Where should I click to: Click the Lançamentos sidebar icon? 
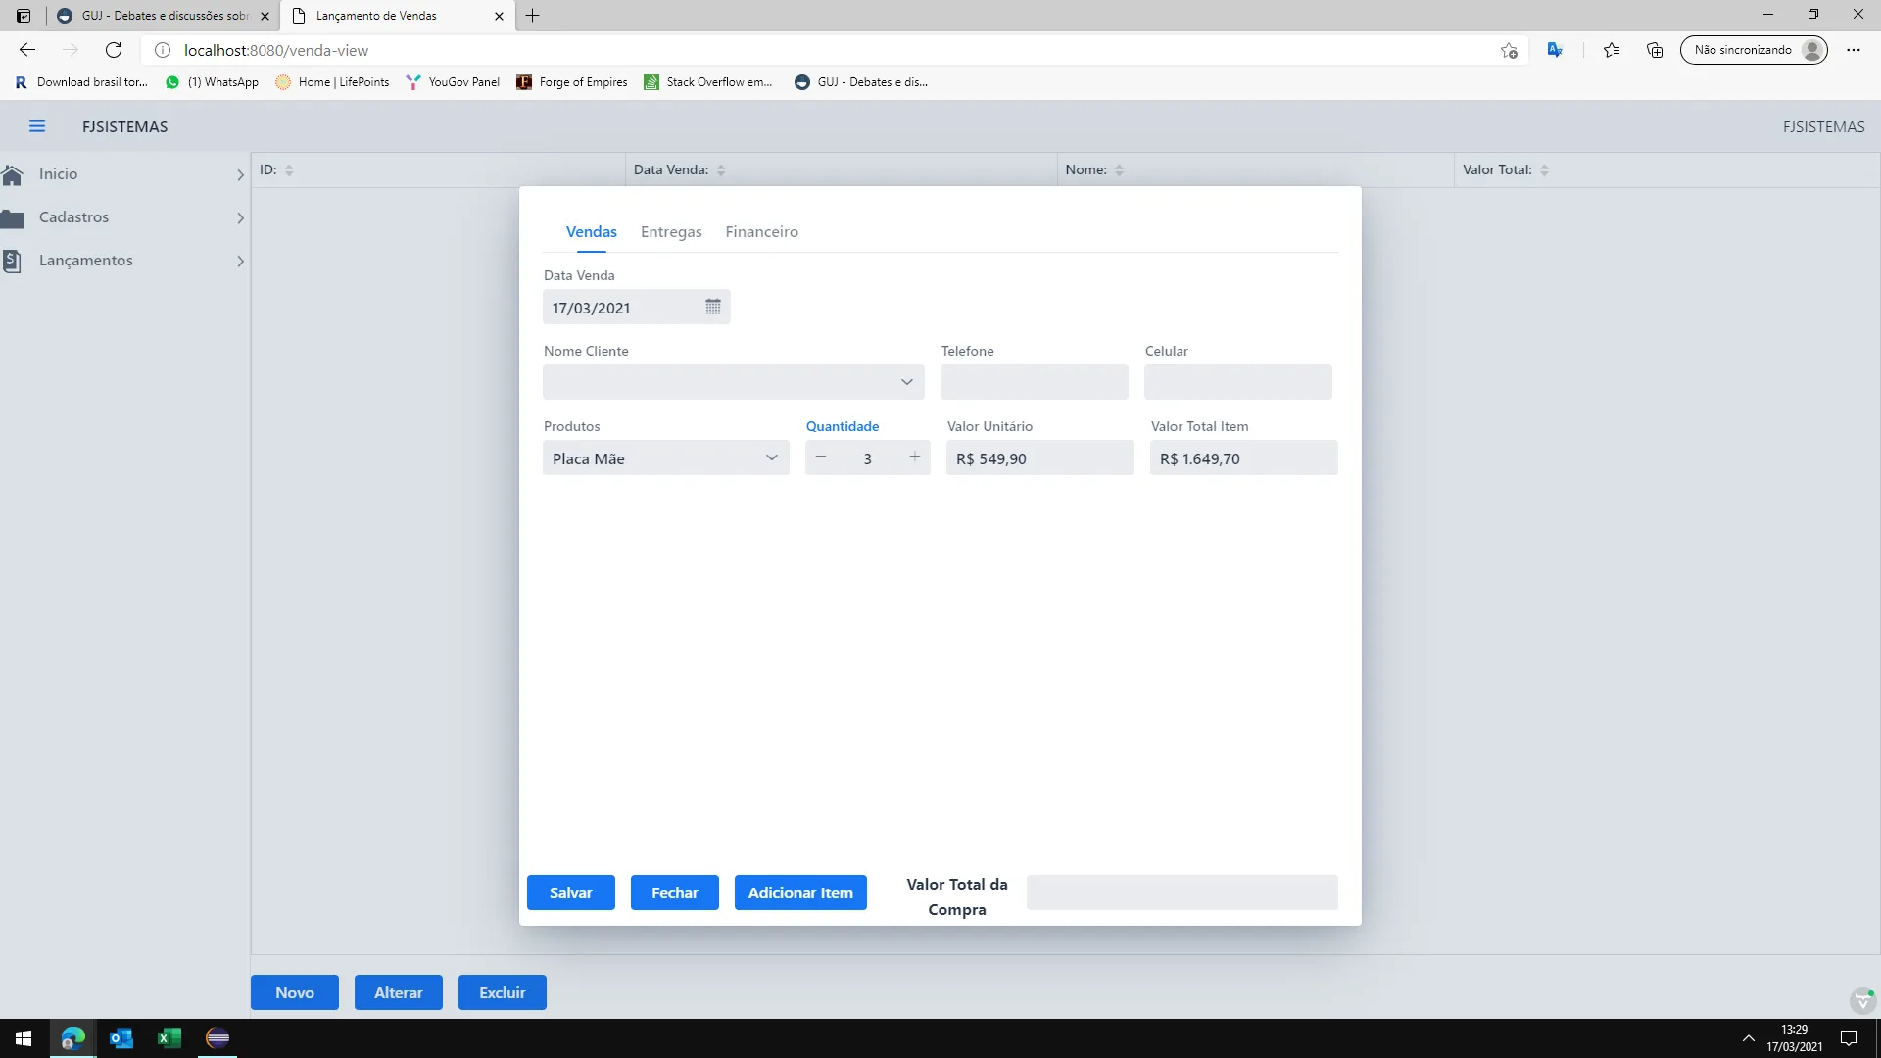point(12,261)
